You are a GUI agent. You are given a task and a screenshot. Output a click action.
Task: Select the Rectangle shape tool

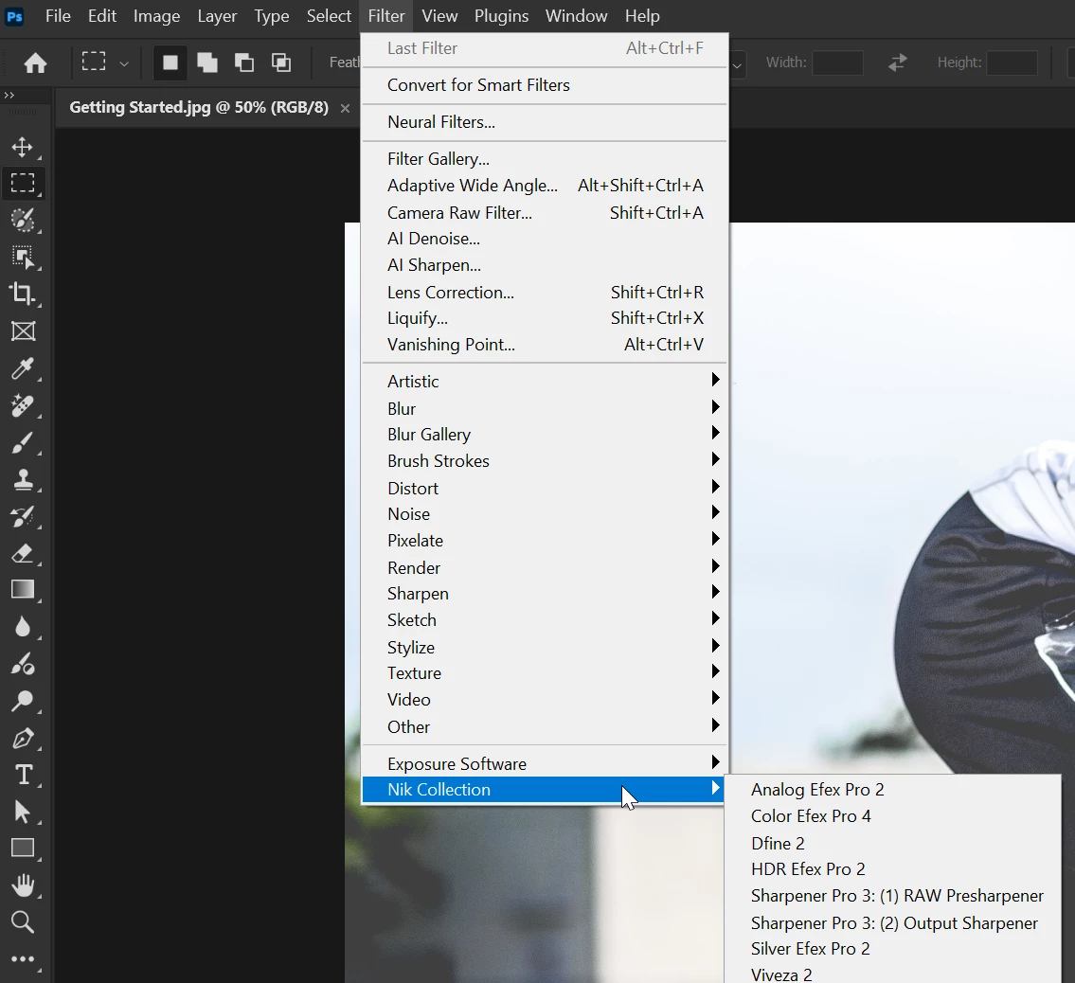pos(23,849)
